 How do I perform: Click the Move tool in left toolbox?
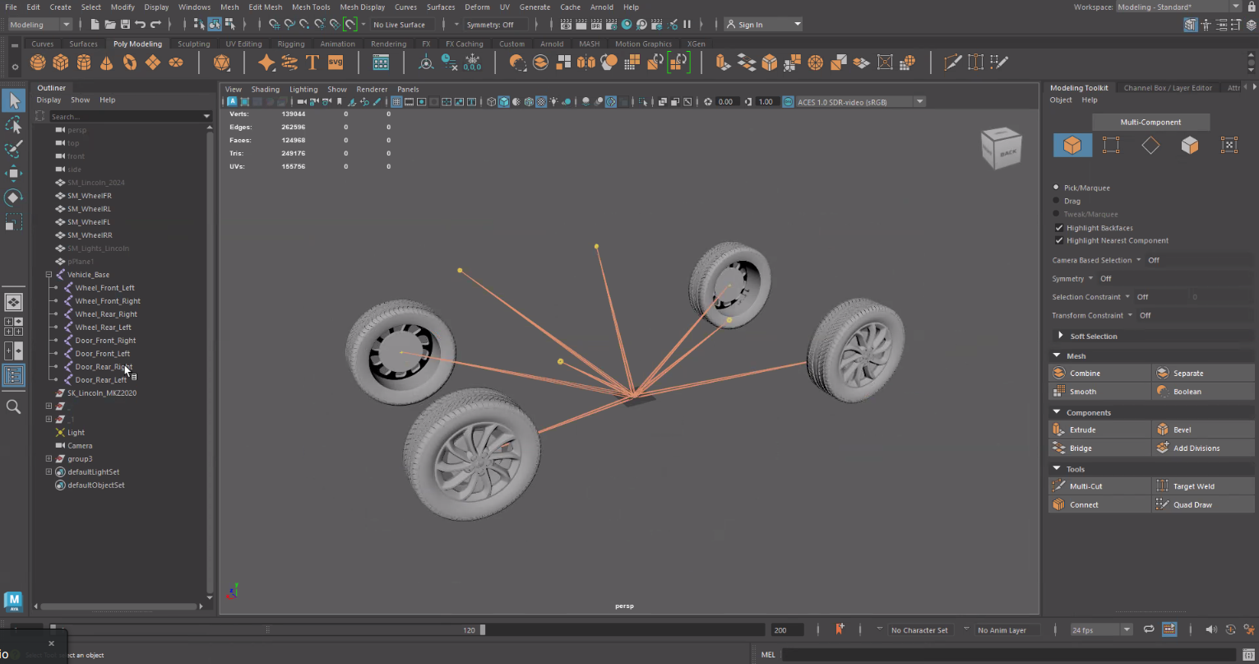(x=14, y=173)
